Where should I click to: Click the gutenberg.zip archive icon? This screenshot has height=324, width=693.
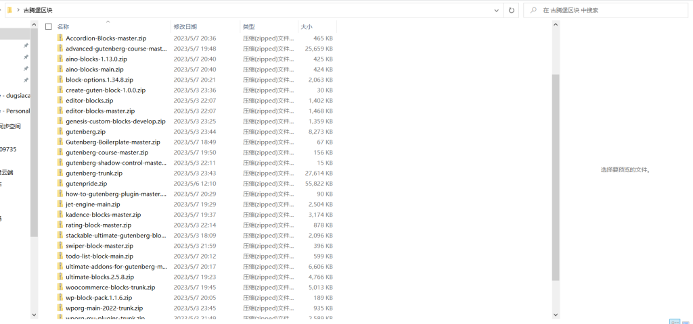(60, 132)
